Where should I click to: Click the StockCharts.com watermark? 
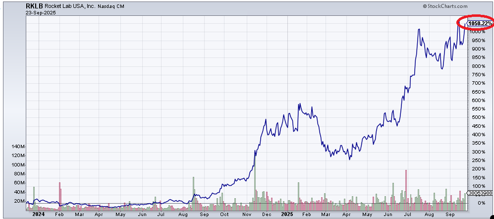click(x=444, y=6)
